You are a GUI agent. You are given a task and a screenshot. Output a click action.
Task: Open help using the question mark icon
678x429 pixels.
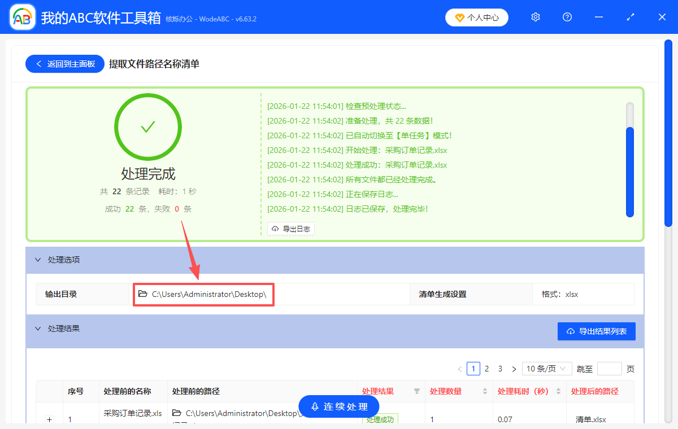click(x=567, y=17)
